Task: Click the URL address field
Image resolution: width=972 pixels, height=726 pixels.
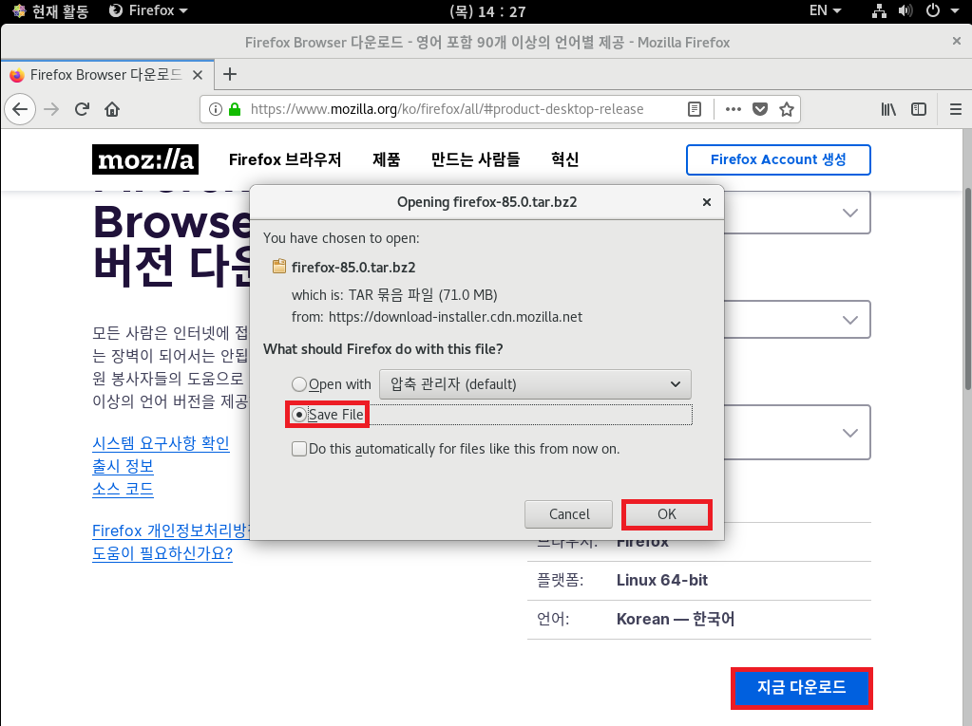Action: pyautogui.click(x=447, y=109)
